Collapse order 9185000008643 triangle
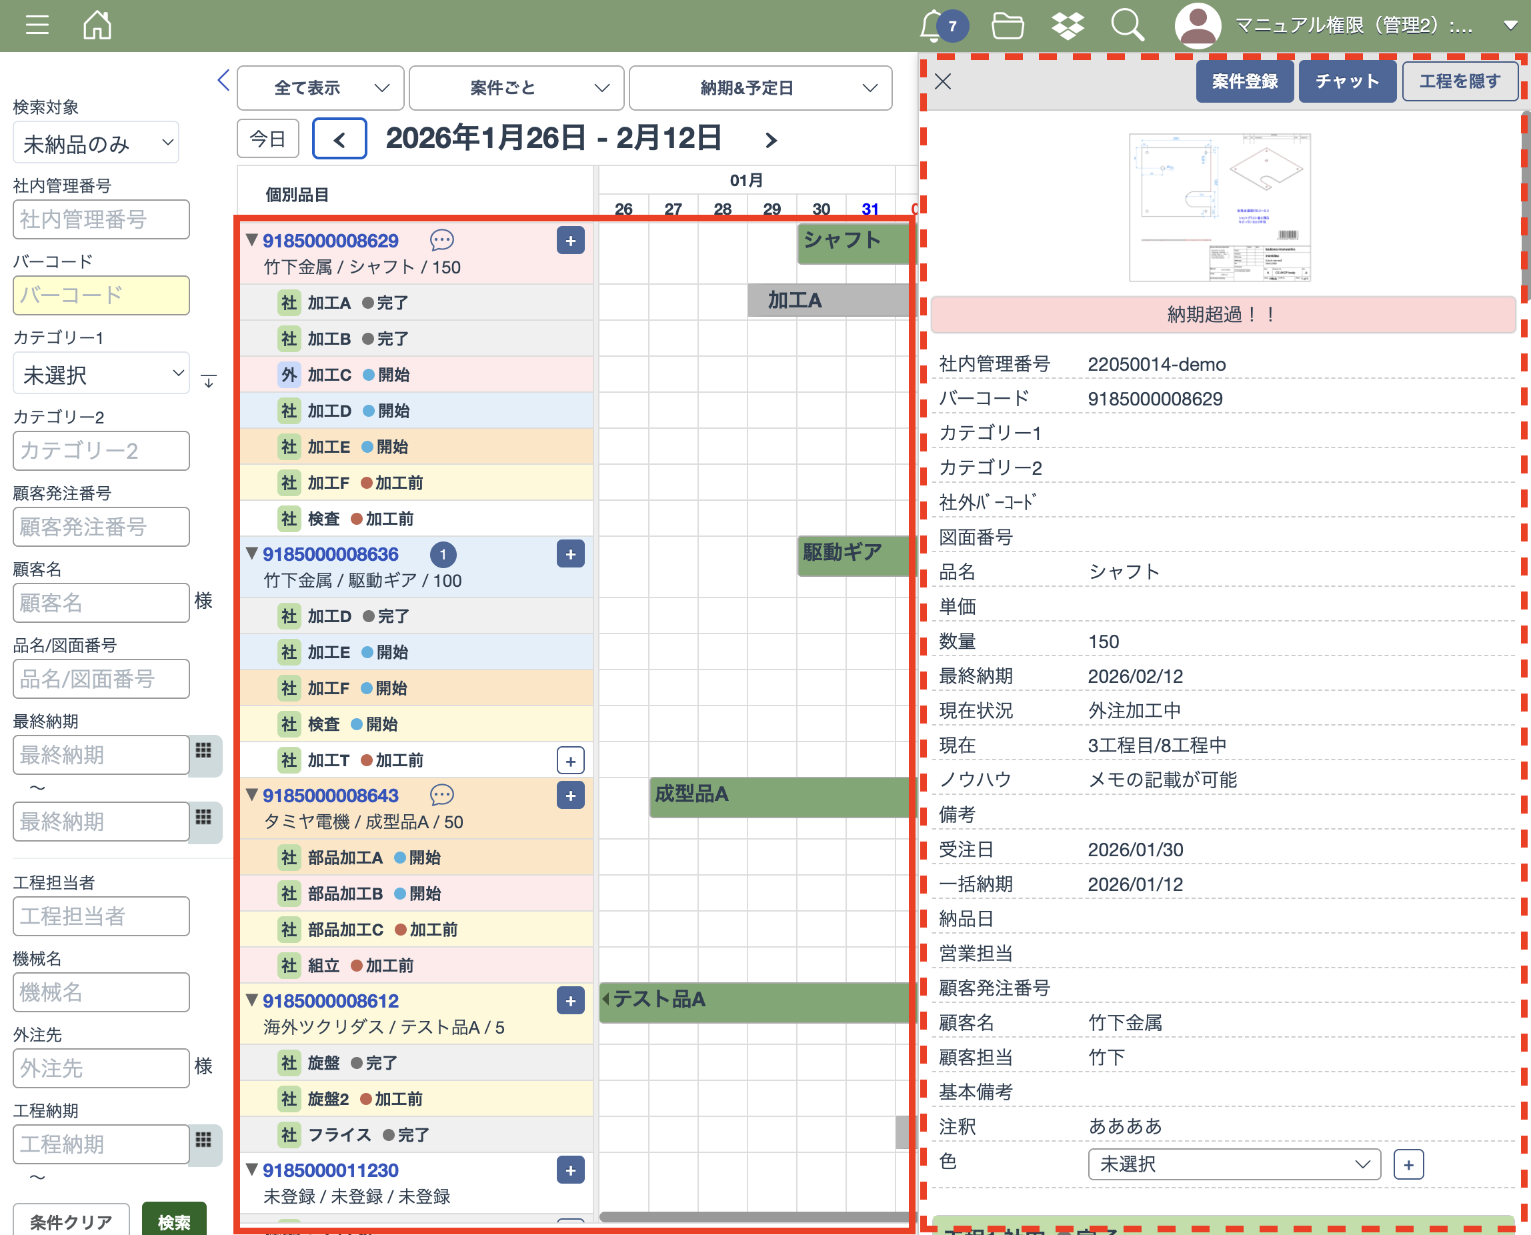Screen dimensions: 1531x1235 (x=251, y=795)
